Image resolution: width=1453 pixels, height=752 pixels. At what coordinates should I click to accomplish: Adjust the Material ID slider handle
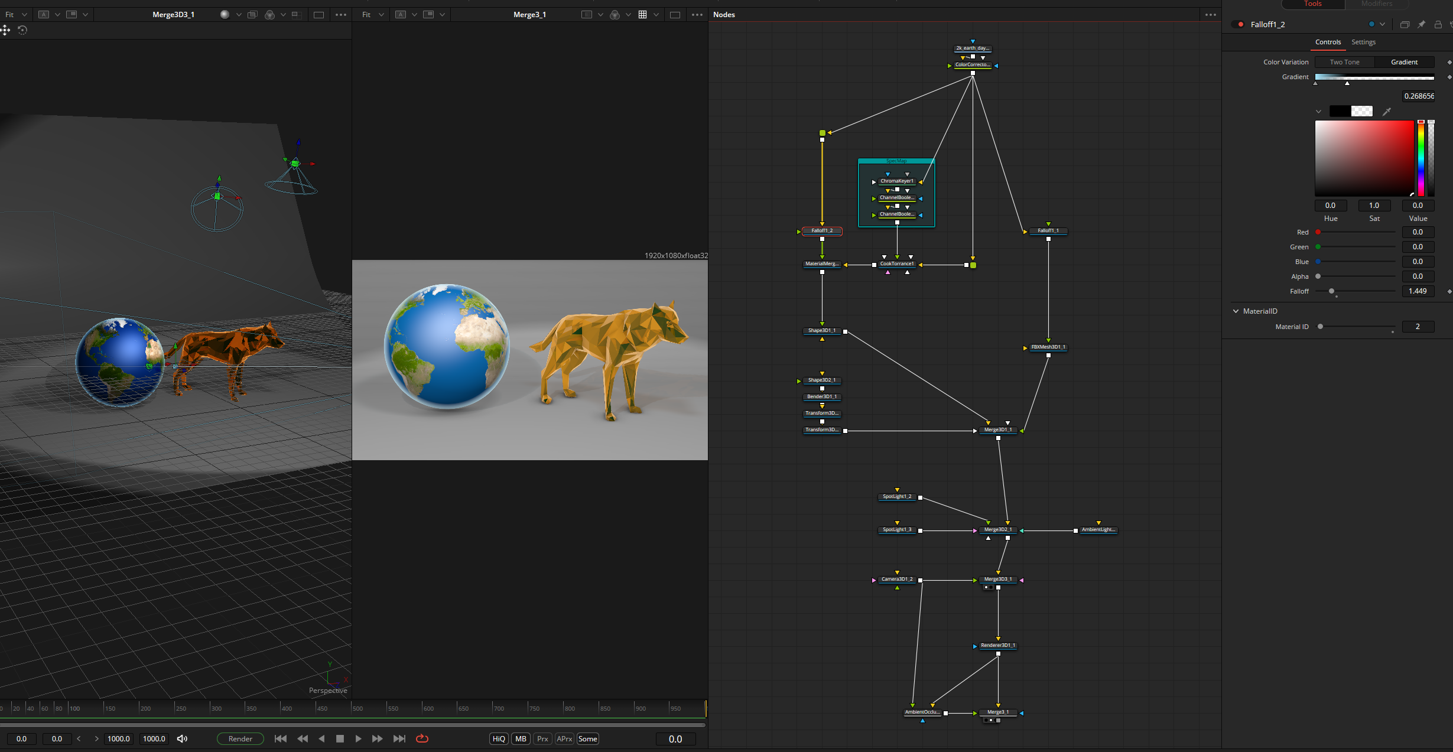[x=1320, y=327]
